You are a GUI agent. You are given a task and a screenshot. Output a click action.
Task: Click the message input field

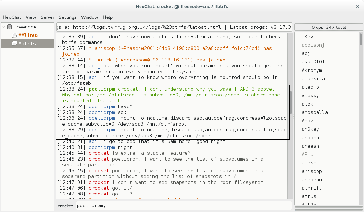pos(184,206)
